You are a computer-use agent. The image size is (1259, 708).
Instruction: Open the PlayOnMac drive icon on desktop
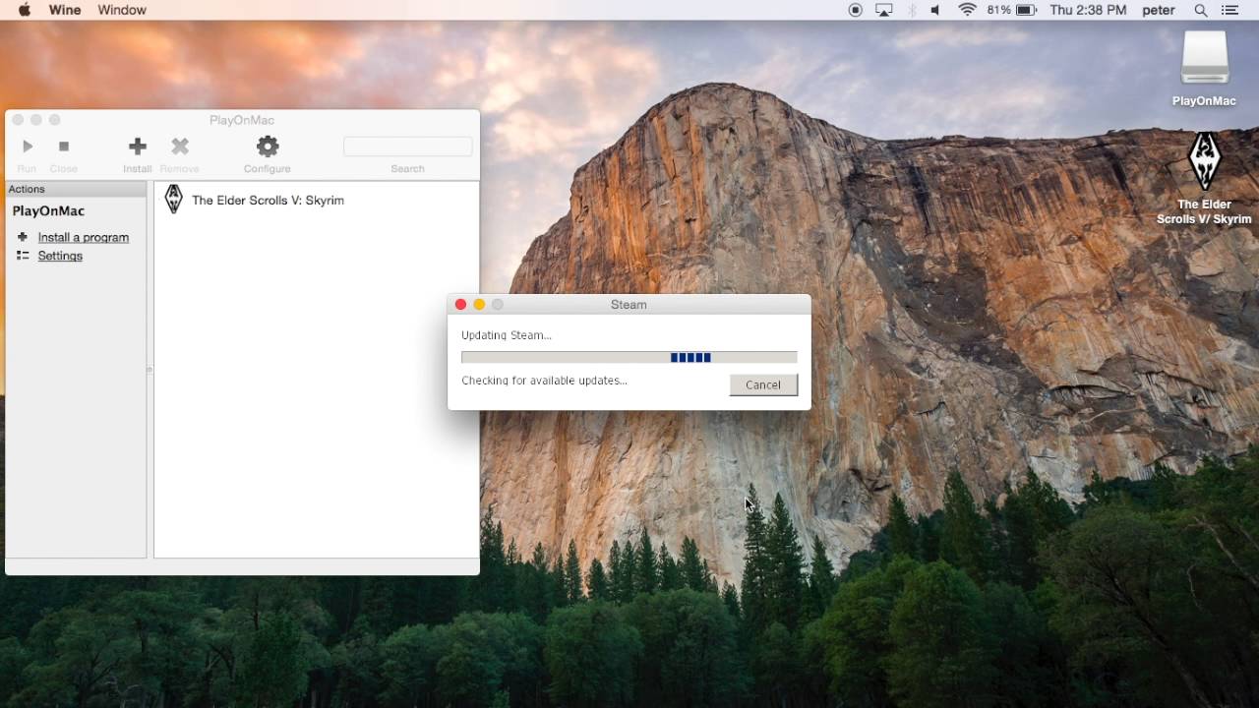click(1205, 58)
